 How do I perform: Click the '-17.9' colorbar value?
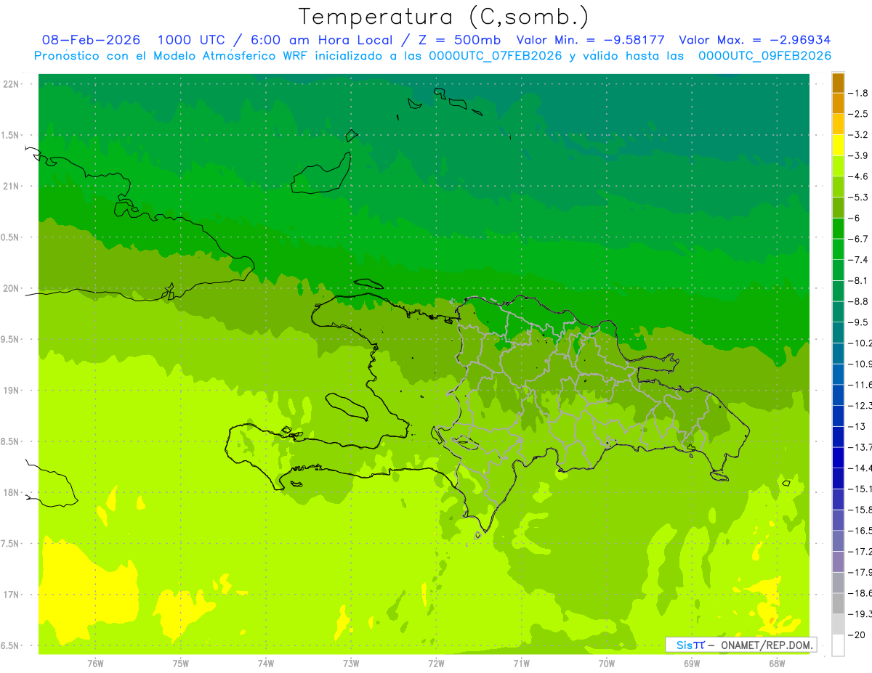pyautogui.click(x=861, y=572)
